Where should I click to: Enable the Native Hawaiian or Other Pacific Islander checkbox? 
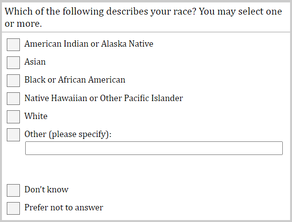click(14, 99)
